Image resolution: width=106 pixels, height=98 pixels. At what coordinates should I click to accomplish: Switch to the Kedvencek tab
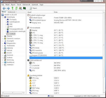point(12,12)
